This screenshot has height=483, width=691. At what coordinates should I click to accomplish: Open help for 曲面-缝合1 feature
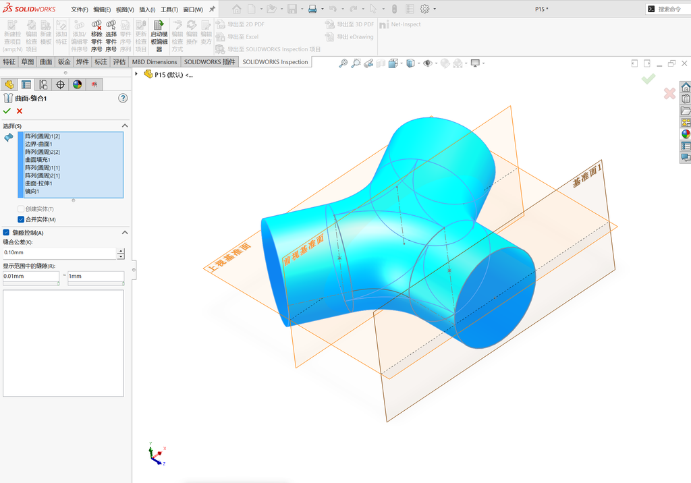(123, 98)
